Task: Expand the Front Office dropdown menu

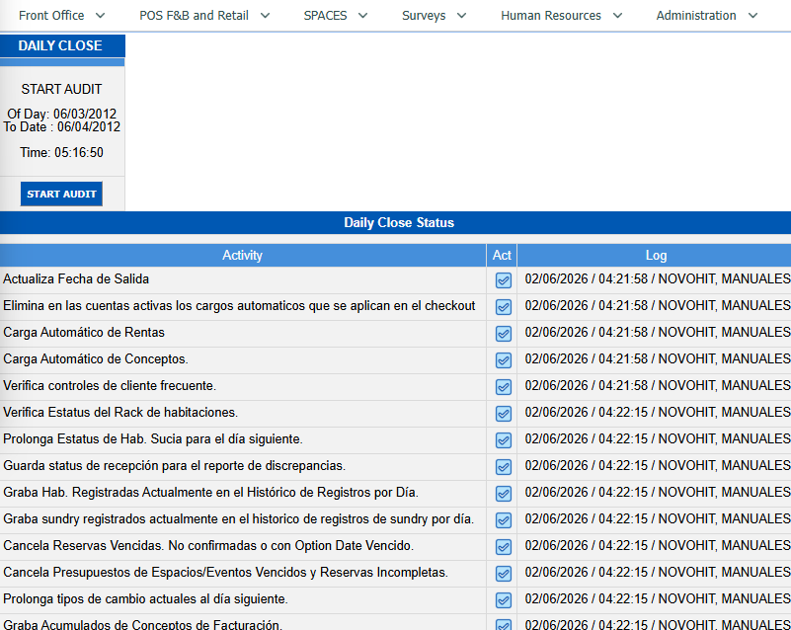Action: pos(61,16)
